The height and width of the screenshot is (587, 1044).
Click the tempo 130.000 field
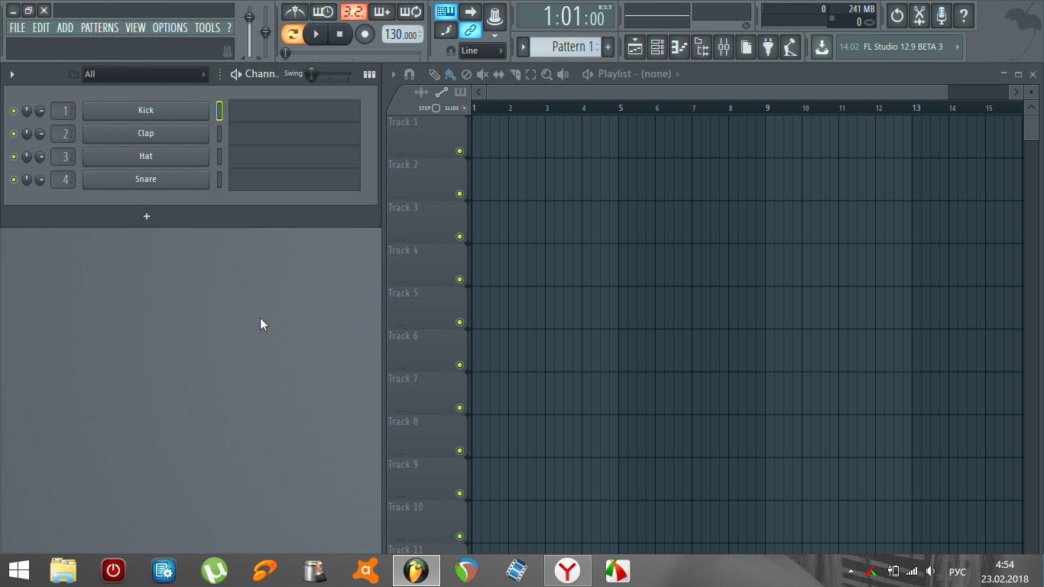click(402, 34)
